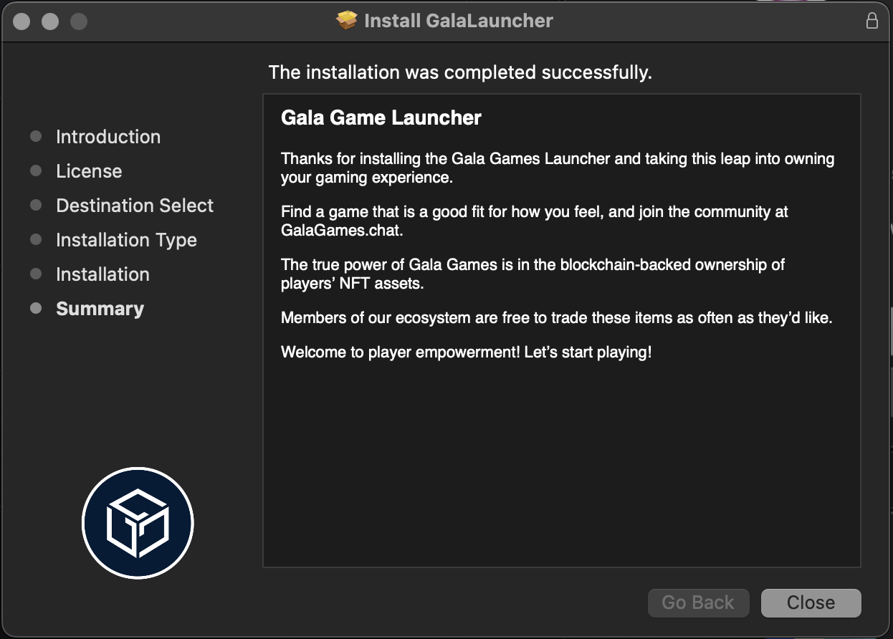Click the Install GalaLauncher window title

pos(459,21)
